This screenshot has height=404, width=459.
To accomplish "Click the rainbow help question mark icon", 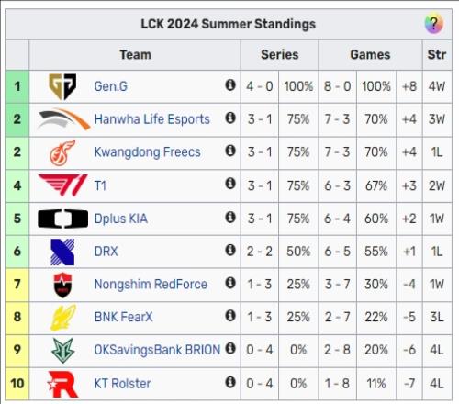I will (433, 23).
